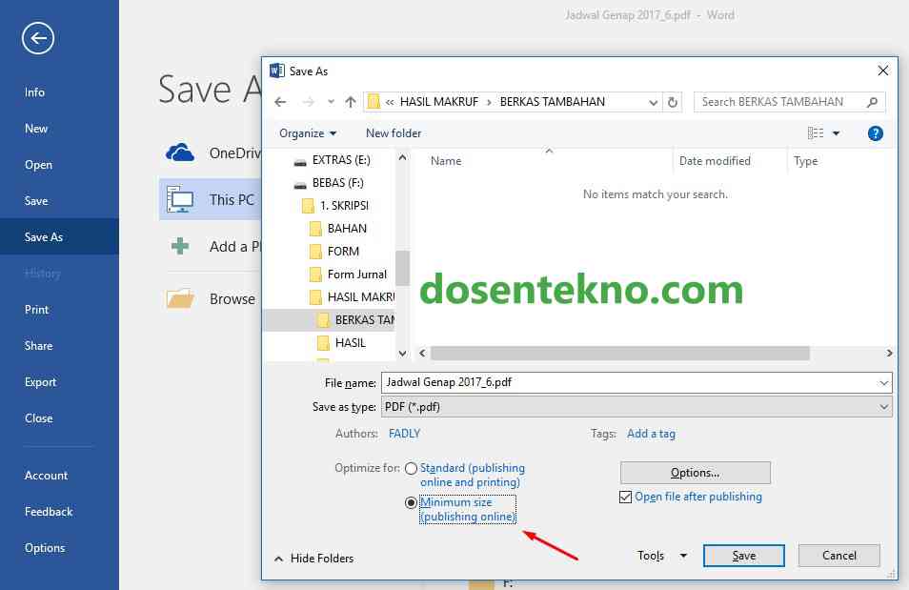The image size is (909, 590).
Task: Click the EXTRAS (E:) drive icon
Action: point(300,161)
